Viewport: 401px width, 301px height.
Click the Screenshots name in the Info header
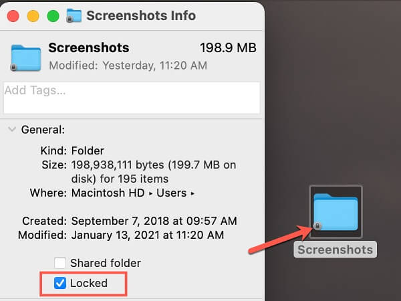tap(89, 48)
